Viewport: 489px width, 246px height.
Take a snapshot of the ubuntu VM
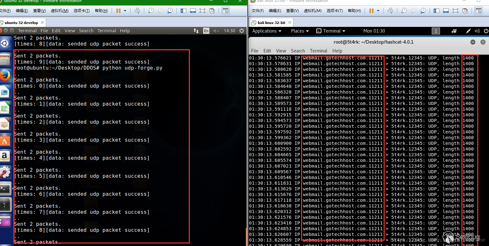(151, 11)
